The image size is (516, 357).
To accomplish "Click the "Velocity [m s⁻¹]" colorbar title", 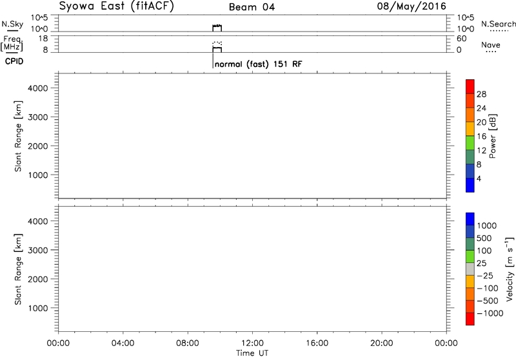I will coord(509,269).
